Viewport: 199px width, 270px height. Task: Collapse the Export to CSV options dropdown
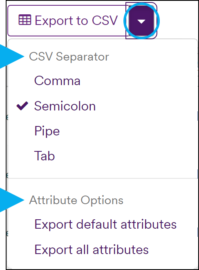141,21
